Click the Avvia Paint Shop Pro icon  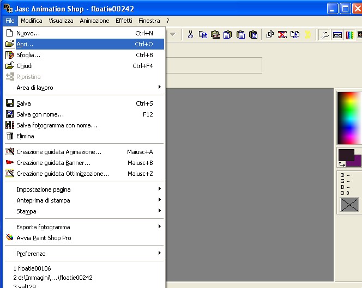click(10, 237)
